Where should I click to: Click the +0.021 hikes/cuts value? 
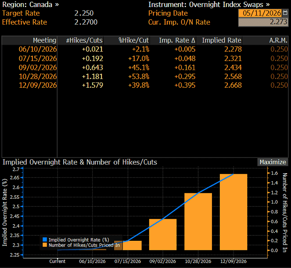(x=93, y=49)
